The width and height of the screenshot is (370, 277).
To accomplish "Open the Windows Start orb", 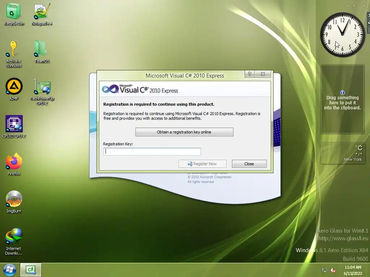I will (10, 270).
